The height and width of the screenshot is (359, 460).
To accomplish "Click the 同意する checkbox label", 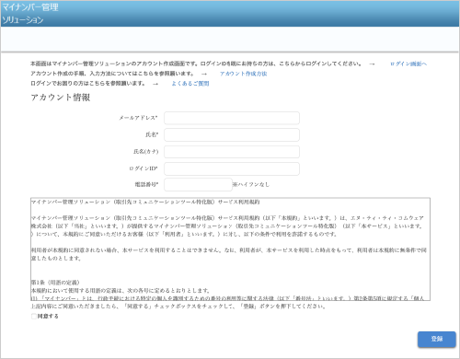I will 48,316.
